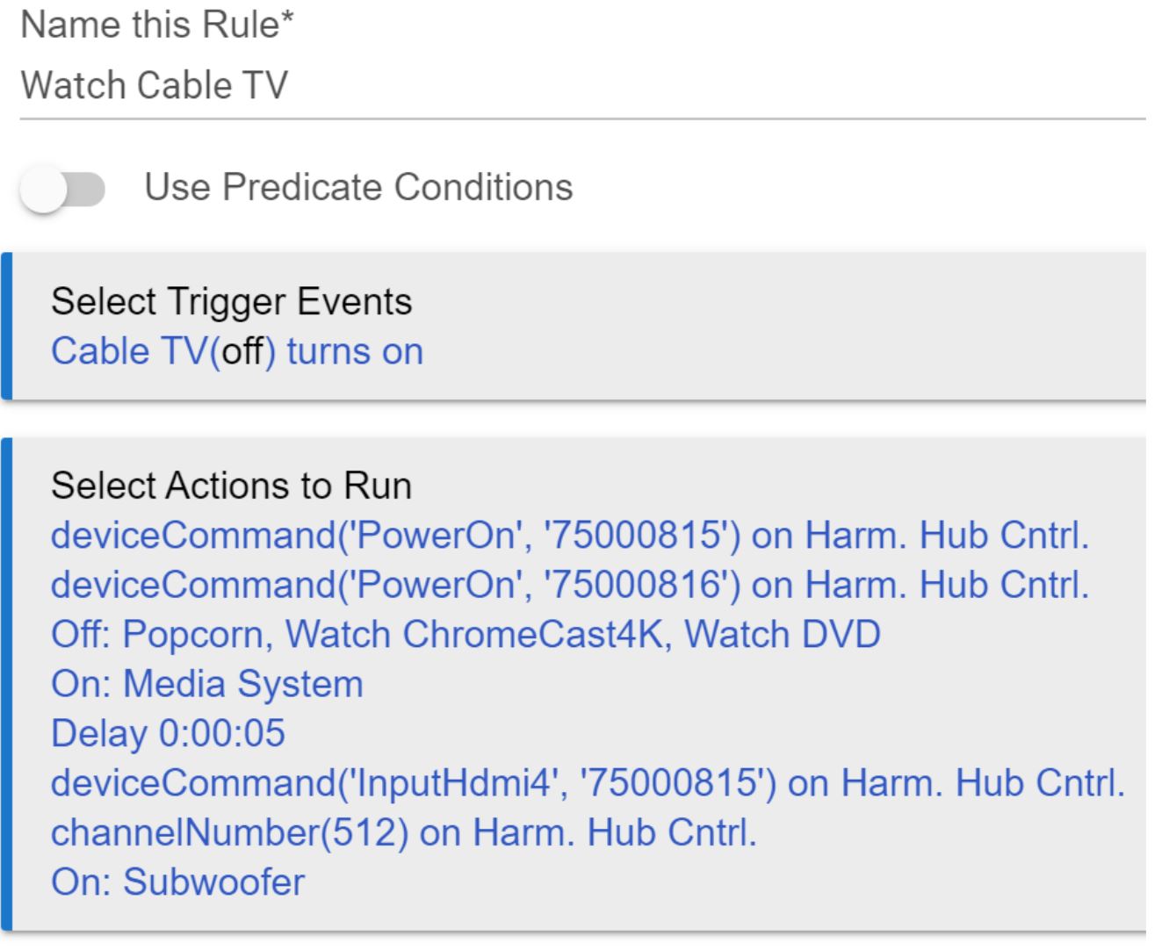Open the Cable TV turns on trigger
Viewport: 1162px width, 950px height.
(237, 350)
